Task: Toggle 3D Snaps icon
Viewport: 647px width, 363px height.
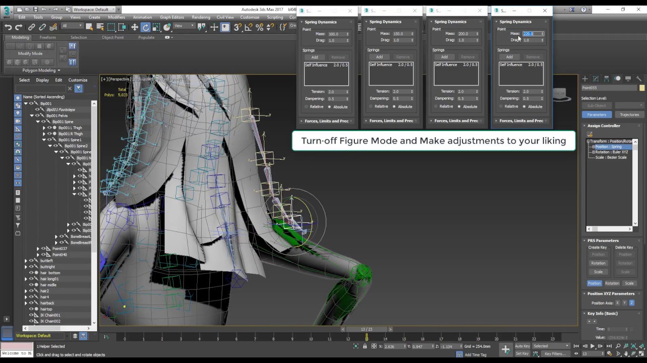Action: coord(238,27)
